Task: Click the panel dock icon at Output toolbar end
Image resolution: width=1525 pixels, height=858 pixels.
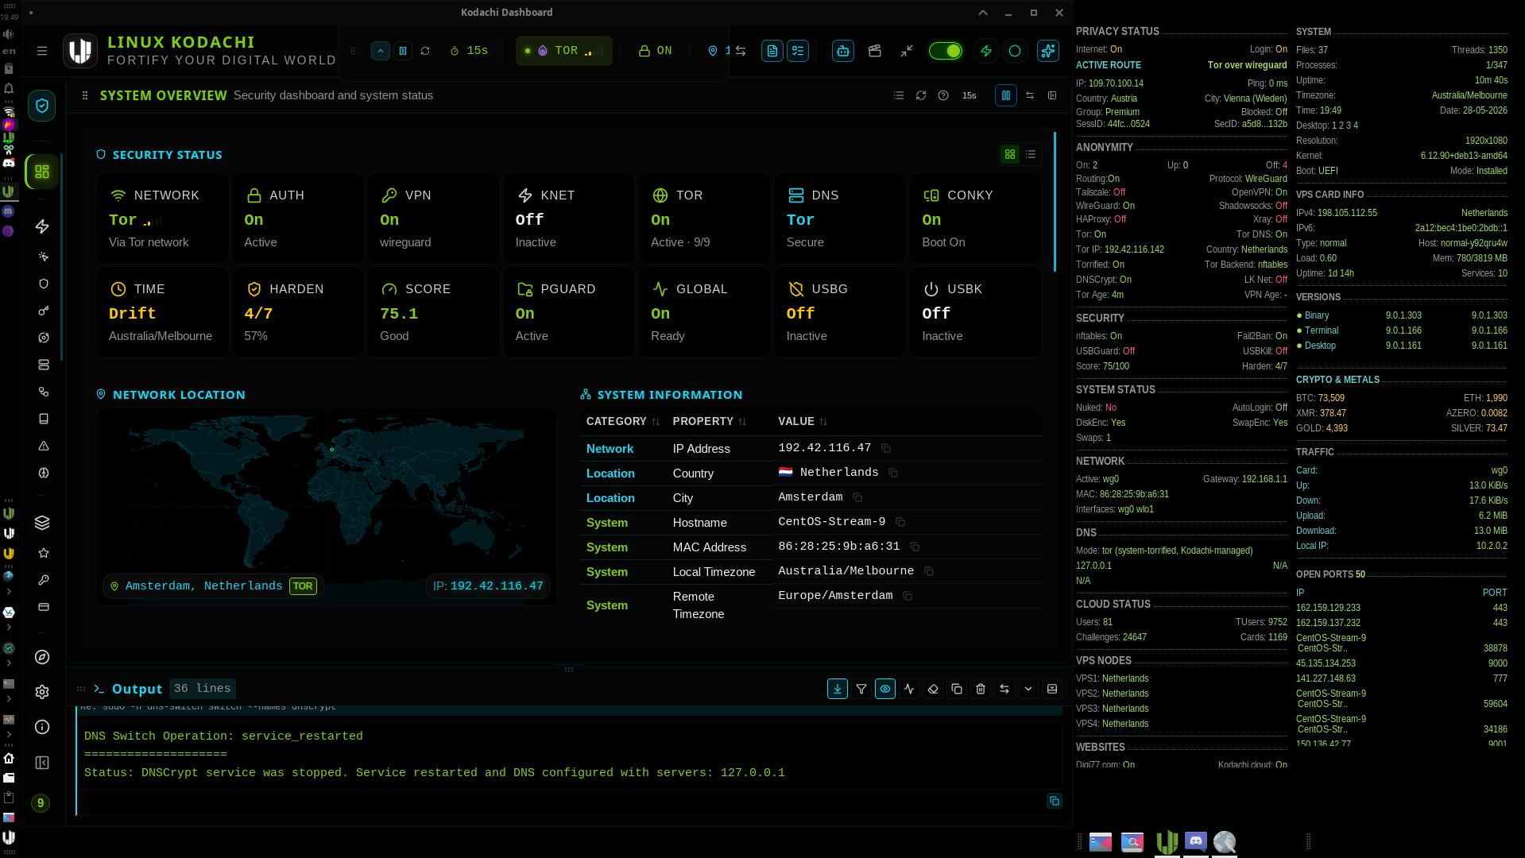Action: (1052, 689)
